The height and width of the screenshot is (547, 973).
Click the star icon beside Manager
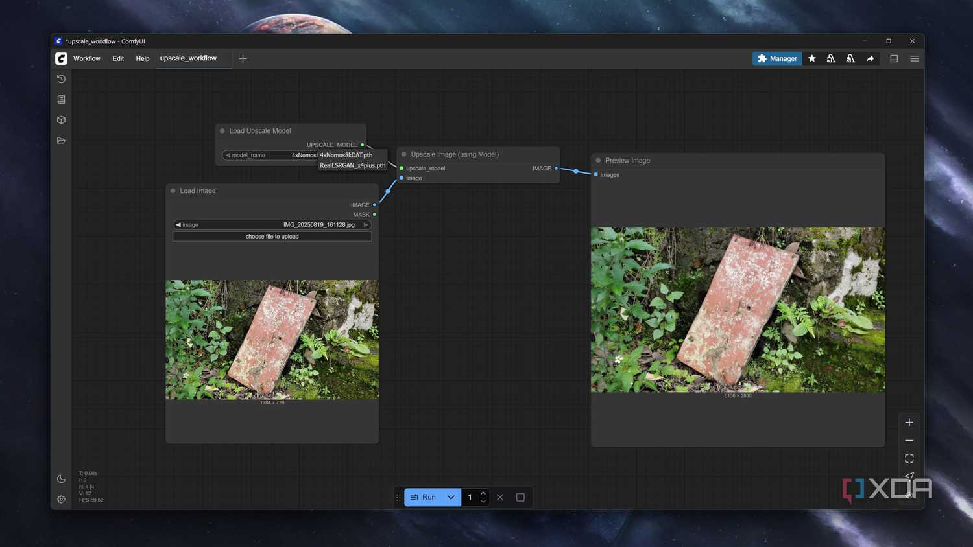tap(811, 58)
